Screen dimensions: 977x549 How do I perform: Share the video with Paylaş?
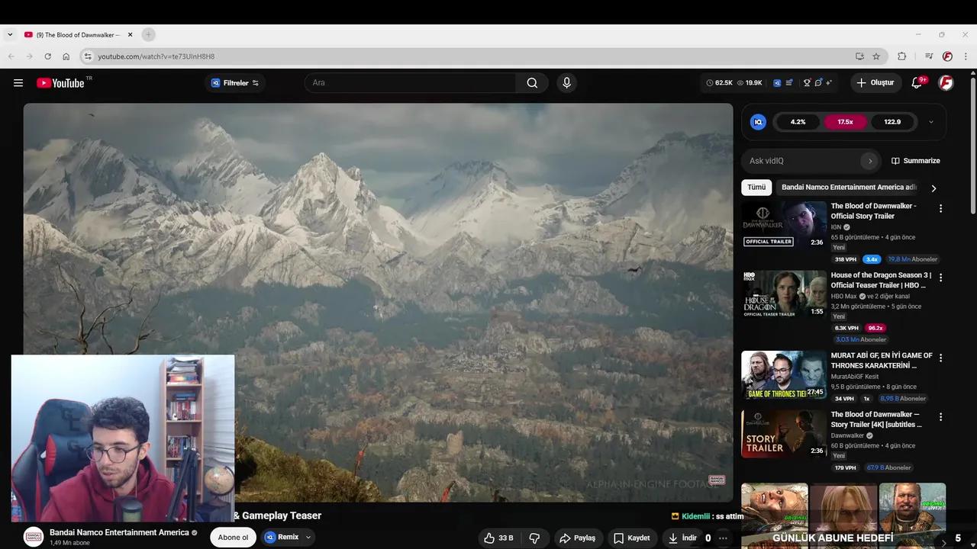click(x=577, y=538)
